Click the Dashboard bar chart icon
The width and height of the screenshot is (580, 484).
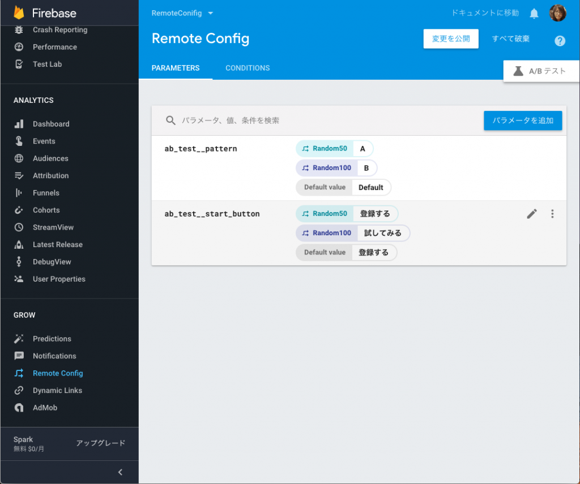19,124
